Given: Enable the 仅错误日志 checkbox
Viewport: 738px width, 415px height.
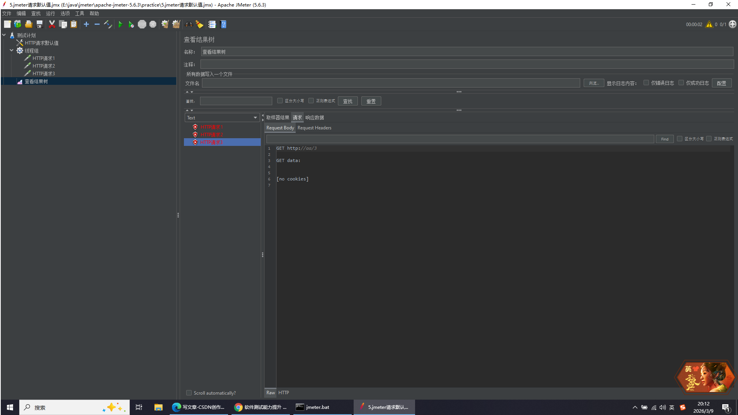Looking at the screenshot, I should pyautogui.click(x=646, y=83).
